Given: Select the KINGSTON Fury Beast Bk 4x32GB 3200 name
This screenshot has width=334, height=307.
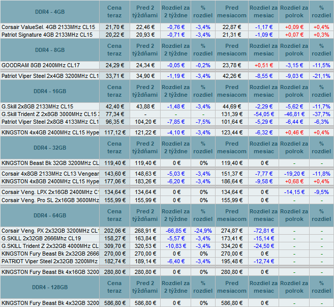Looking at the screenshot, I should [50, 303].
